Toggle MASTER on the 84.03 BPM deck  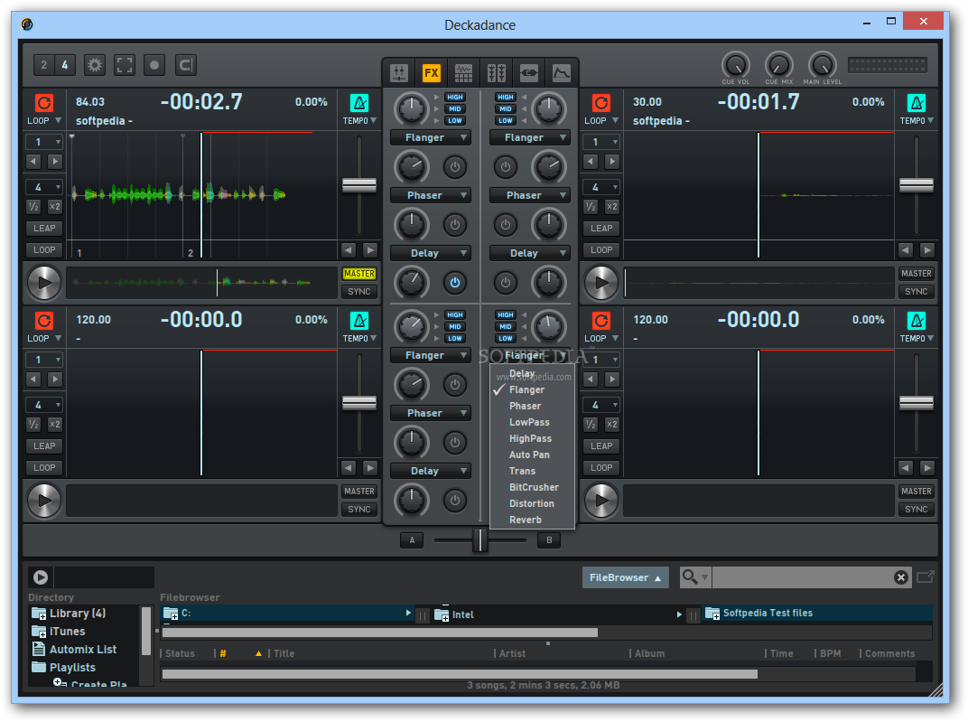[359, 273]
